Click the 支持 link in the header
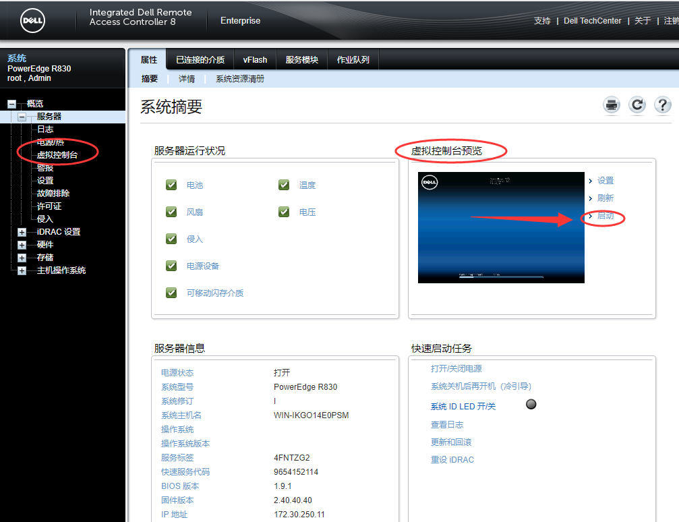This screenshot has width=679, height=522. [542, 20]
